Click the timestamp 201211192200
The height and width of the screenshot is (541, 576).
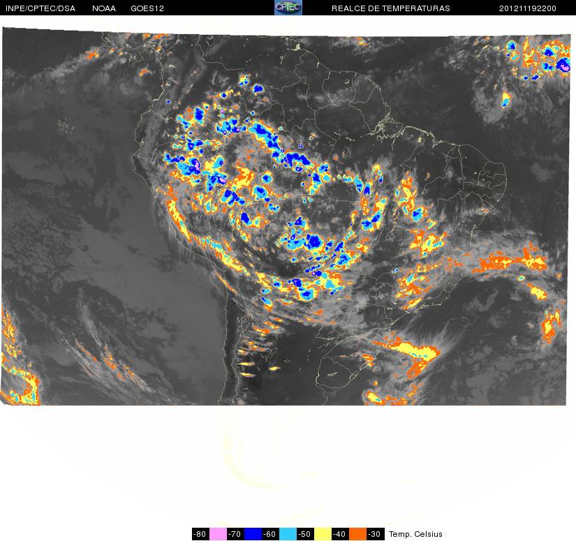[528, 8]
